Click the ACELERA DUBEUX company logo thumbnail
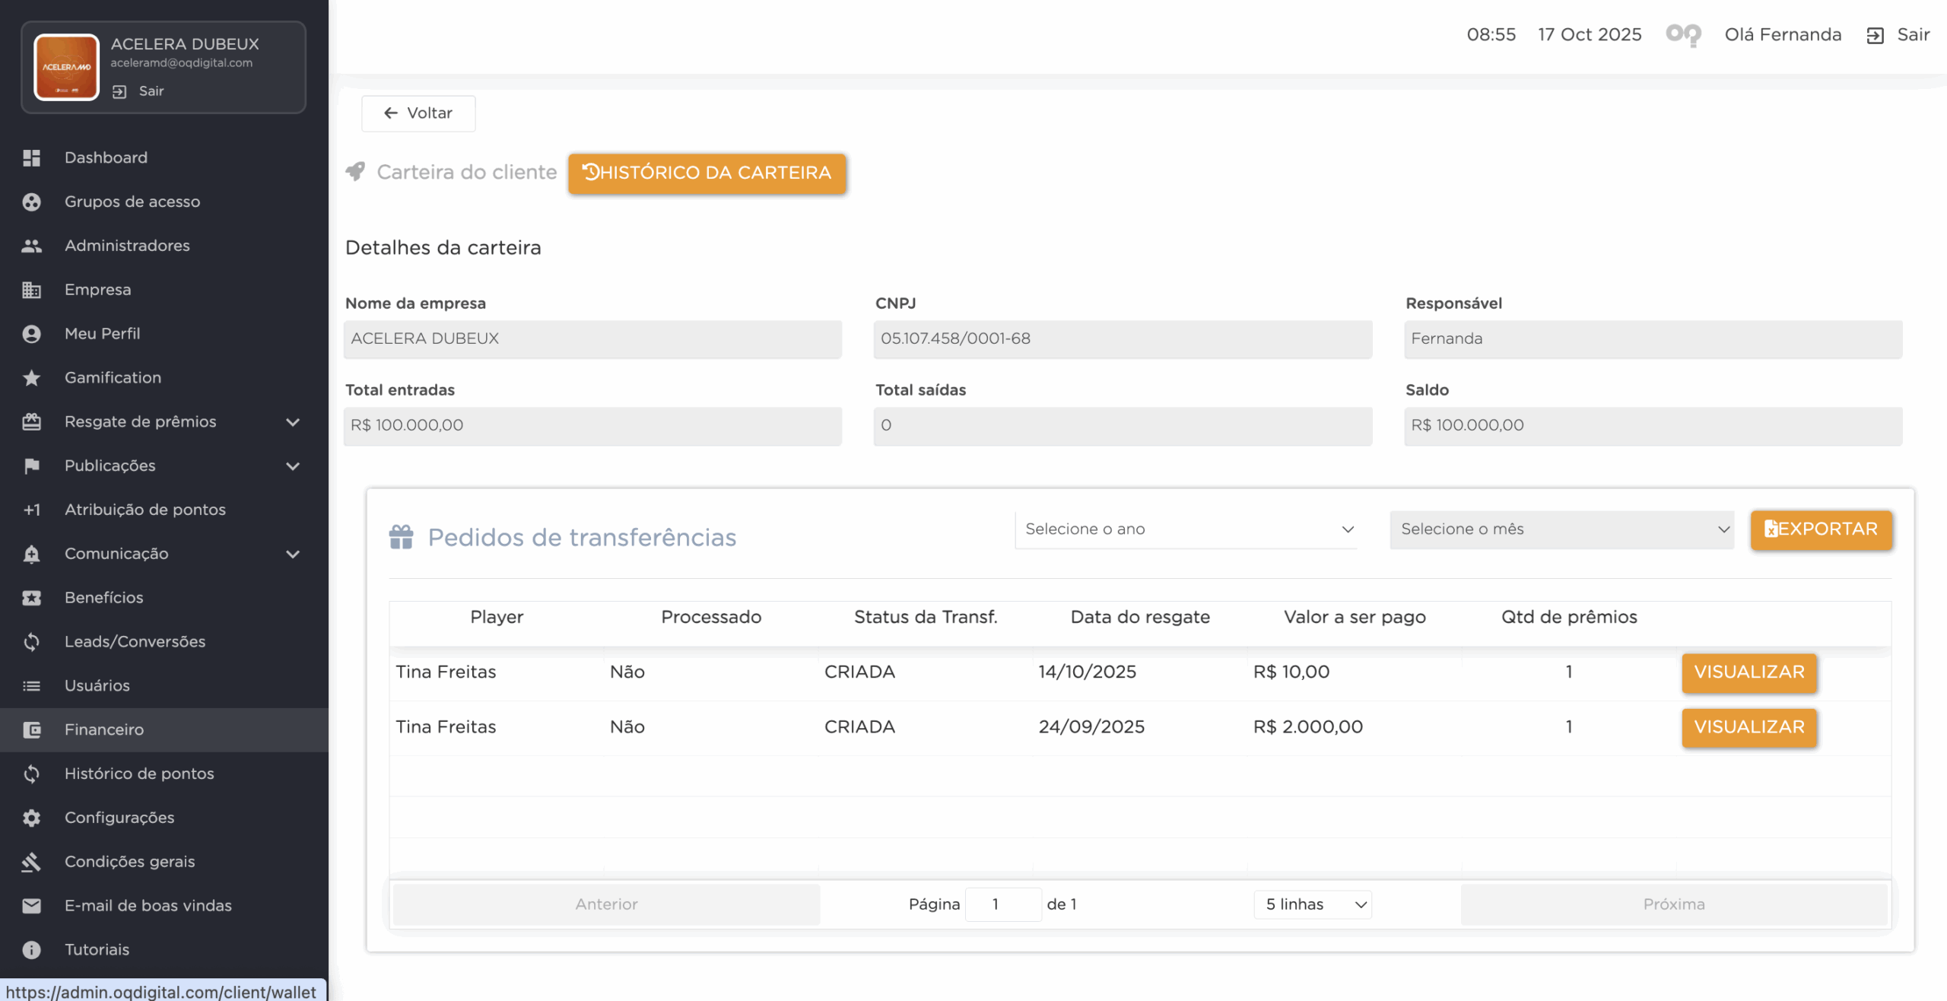The image size is (1947, 1001). [x=66, y=67]
